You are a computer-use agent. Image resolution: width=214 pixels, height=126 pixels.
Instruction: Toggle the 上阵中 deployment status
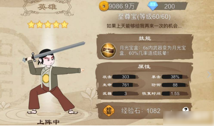point(48,122)
